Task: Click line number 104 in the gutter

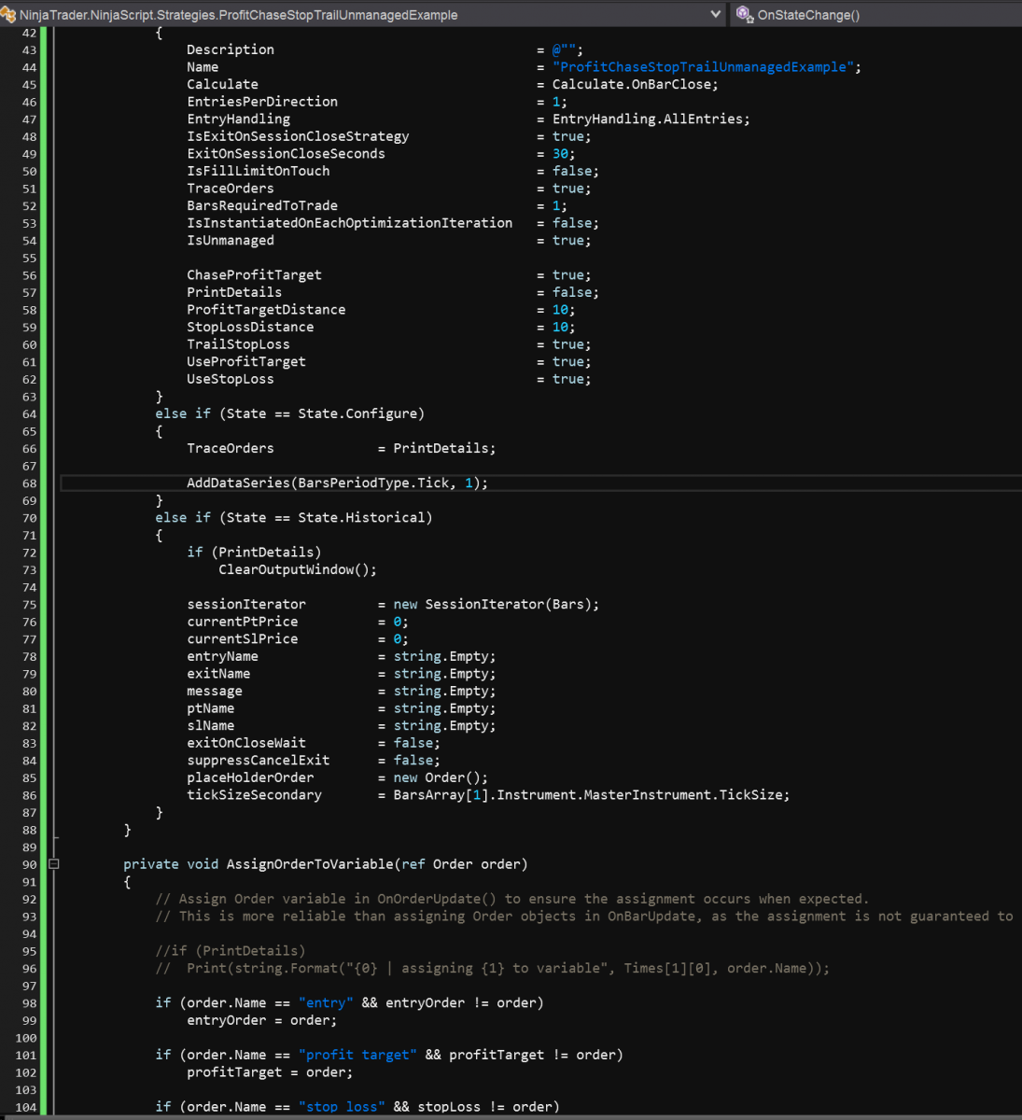Action: [25, 1107]
